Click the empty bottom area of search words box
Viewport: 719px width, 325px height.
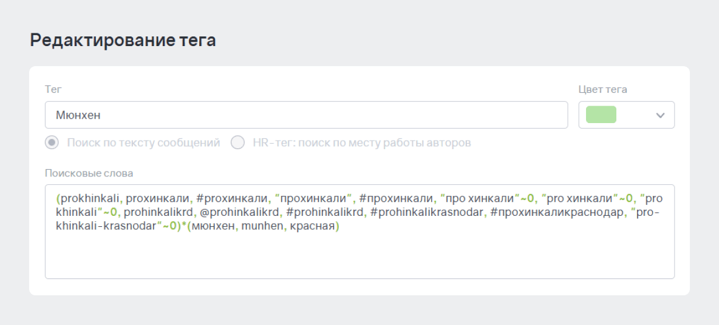coord(359,256)
